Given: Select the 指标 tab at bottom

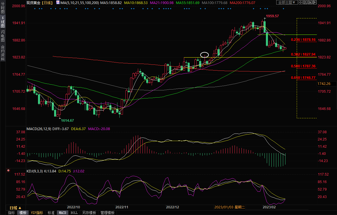Looking at the screenshot, I should pos(12,213).
